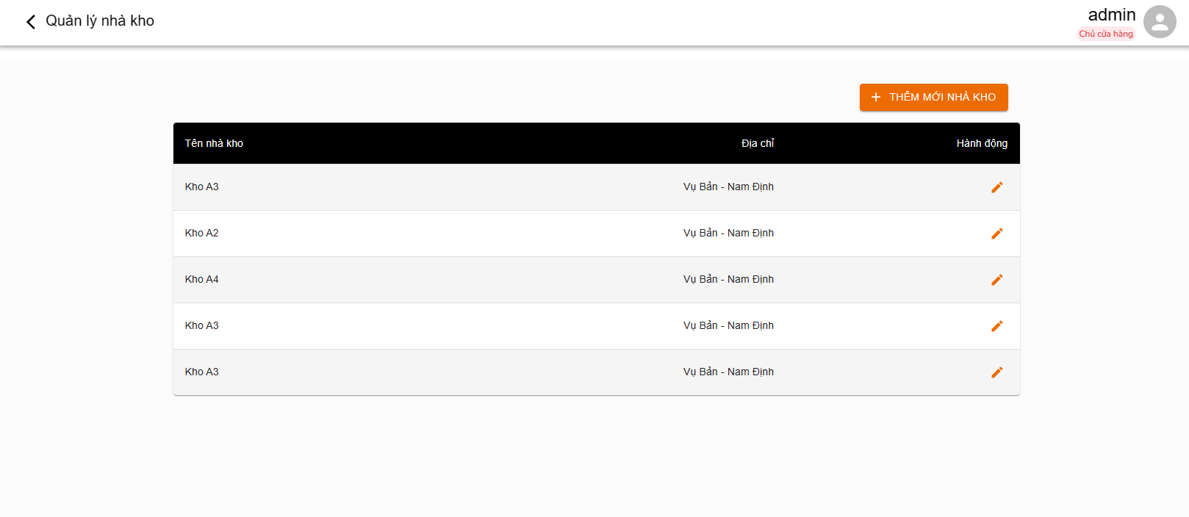Image resolution: width=1189 pixels, height=517 pixels.
Task: Click the plus icon on the add button
Action: click(x=875, y=96)
